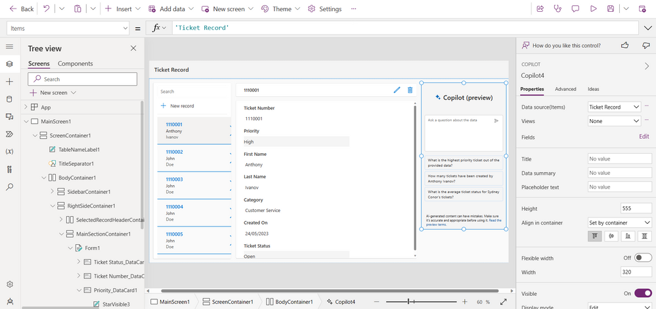Click the Height value field
The width and height of the screenshot is (656, 309).
click(x=636, y=208)
